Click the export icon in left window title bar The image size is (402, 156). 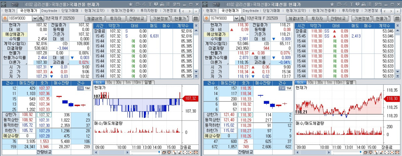coord(138,4)
